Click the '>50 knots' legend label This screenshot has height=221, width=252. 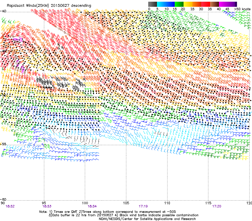tap(242, 9)
